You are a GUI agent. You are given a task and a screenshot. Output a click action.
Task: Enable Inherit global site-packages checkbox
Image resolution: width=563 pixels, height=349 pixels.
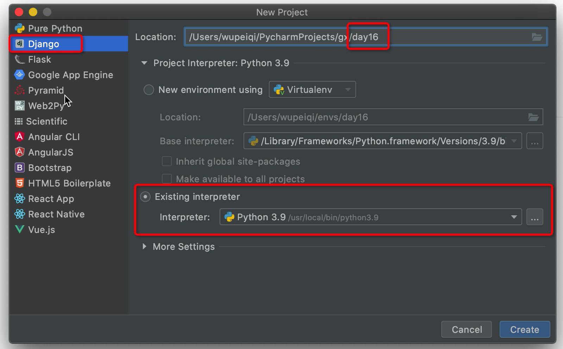click(166, 161)
